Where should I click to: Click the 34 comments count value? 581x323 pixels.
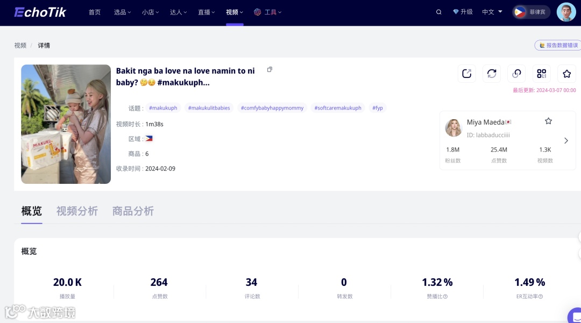click(x=252, y=282)
